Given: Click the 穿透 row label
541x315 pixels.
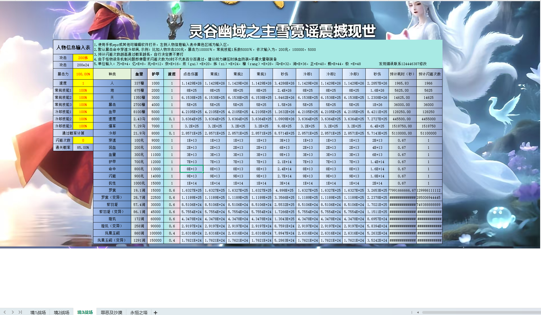Looking at the screenshot, I should point(112,140).
